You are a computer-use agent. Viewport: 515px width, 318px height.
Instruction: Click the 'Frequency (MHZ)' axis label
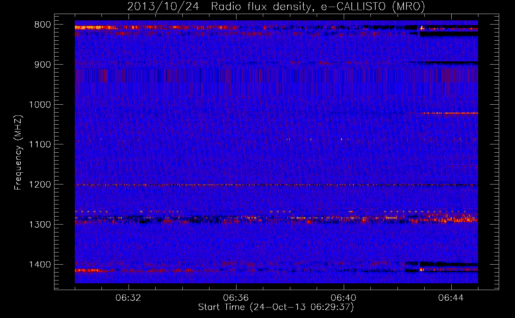(18, 153)
